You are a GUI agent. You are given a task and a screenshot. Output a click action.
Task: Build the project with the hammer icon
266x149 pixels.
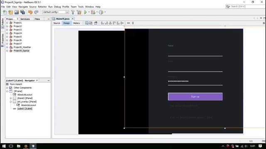[73, 12]
